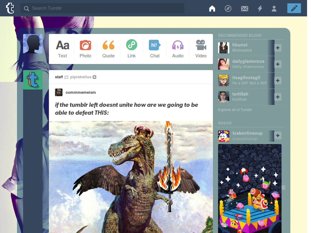Click the Tumblr logo in top bar
The width and height of the screenshot is (311, 233).
coord(10,8)
